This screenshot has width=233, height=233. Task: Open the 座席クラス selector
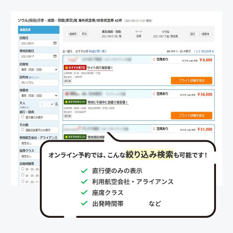(30, 156)
